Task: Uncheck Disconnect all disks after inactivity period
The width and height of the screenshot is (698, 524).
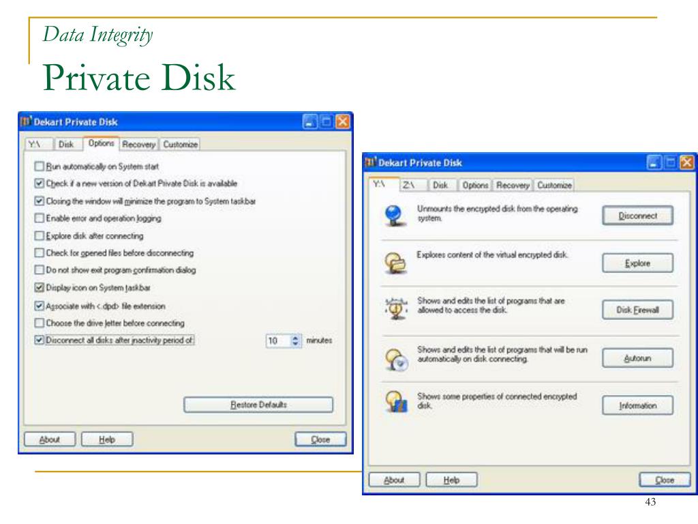Action: pos(39,340)
